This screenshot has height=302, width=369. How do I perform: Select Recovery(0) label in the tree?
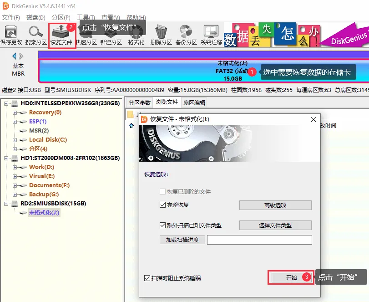(45, 113)
